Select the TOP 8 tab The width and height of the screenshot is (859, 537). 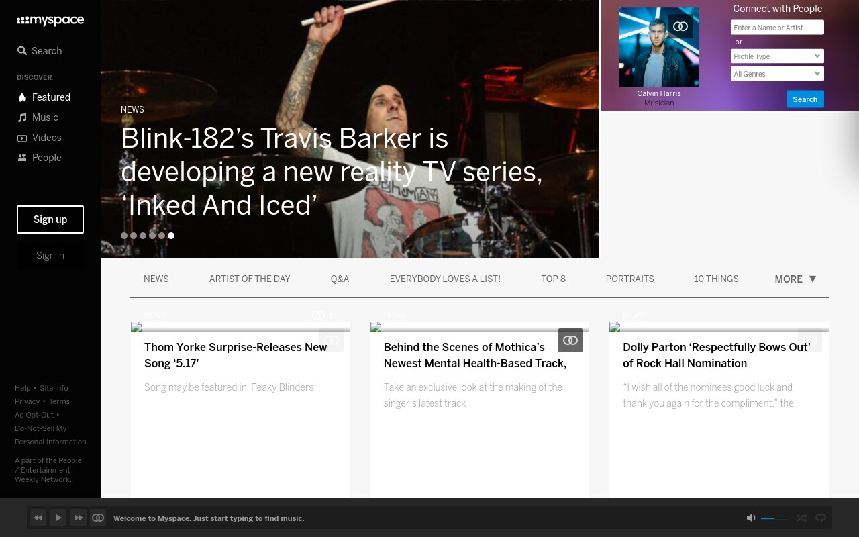click(x=553, y=279)
